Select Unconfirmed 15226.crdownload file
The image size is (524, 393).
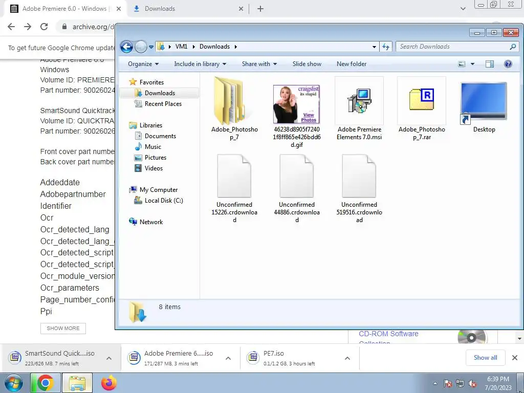(234, 188)
